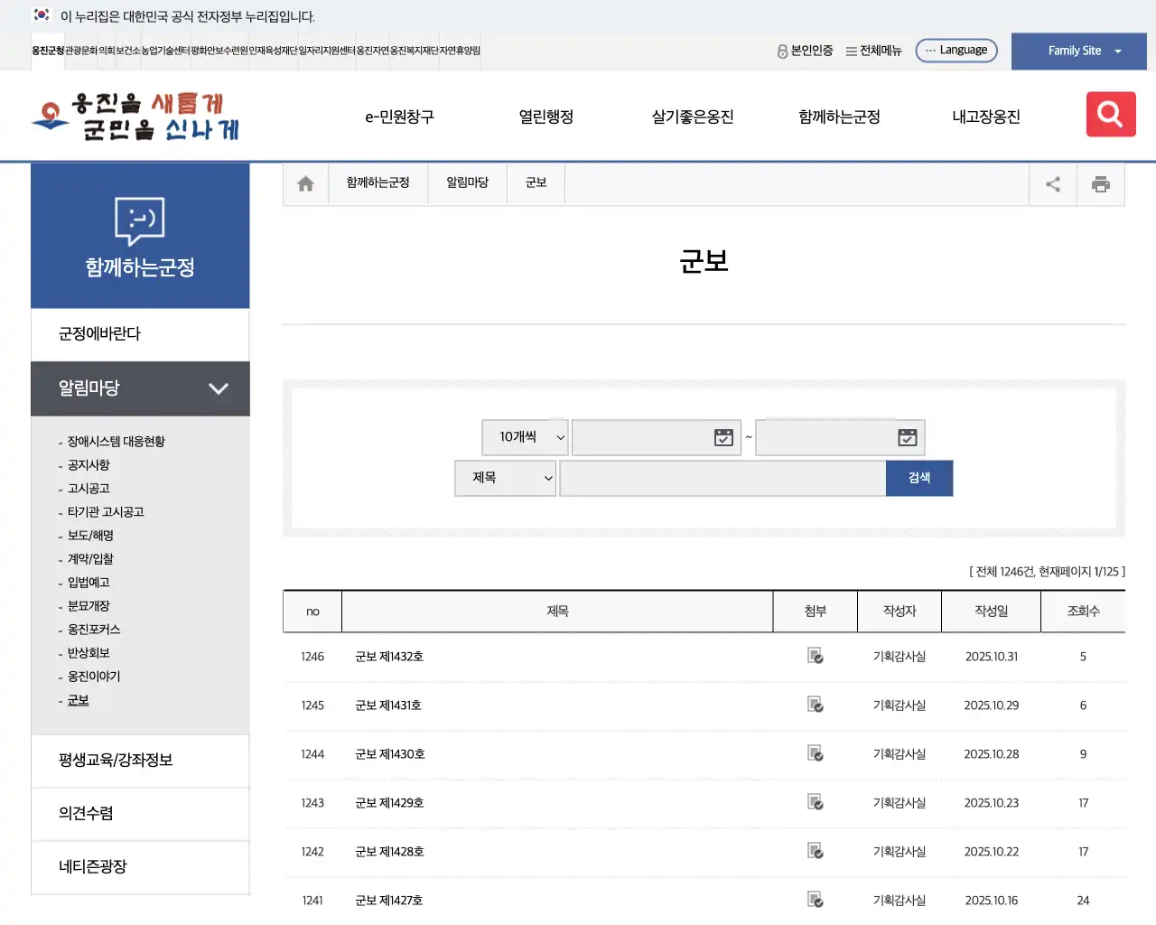Screen dimensions: 1156x925
Task: Select the 살기좋은옹진 menu
Action: coord(691,116)
